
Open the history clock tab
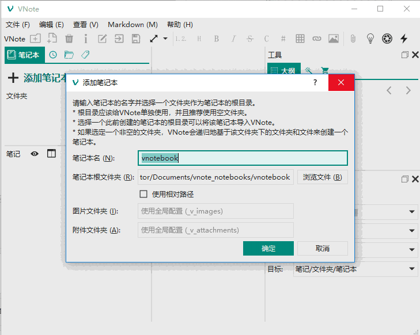point(53,55)
